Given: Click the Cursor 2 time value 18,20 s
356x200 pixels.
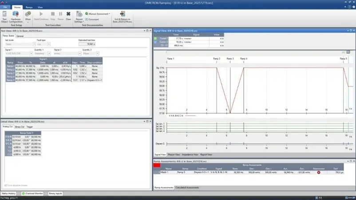Looking at the screenshot, I should [x=176, y=42].
